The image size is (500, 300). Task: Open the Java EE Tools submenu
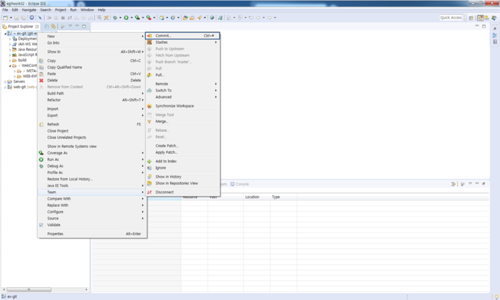click(x=92, y=186)
